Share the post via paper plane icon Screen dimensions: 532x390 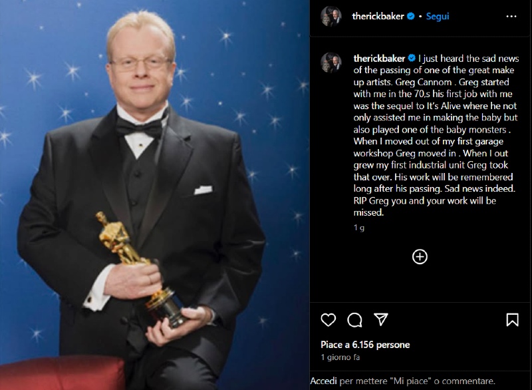pyautogui.click(x=380, y=319)
